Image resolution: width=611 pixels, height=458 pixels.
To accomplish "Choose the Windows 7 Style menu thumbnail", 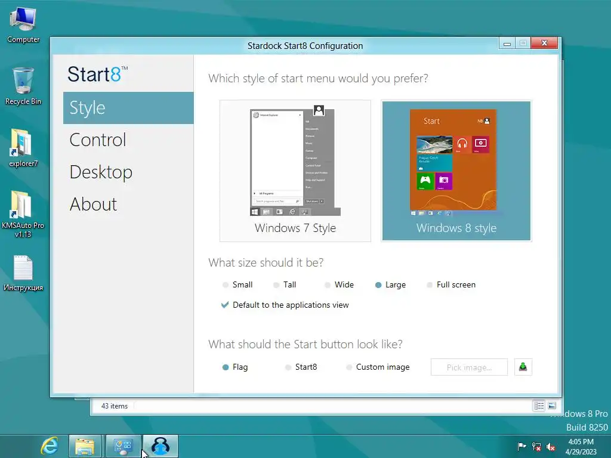I will (295, 171).
